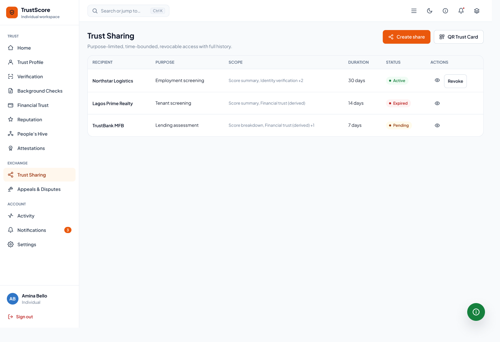Image resolution: width=500 pixels, height=342 pixels.
Task: View details for Northstar Logistics share
Action: point(437,80)
